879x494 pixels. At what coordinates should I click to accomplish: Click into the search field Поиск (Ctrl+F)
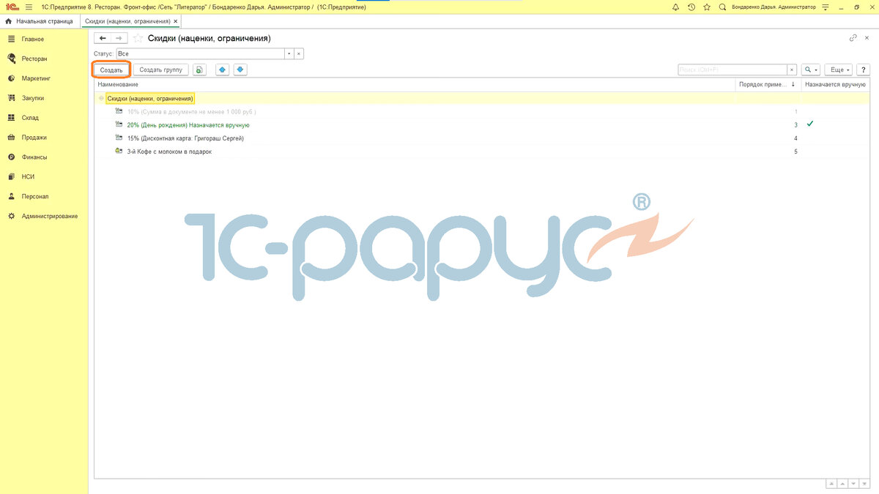(x=732, y=70)
